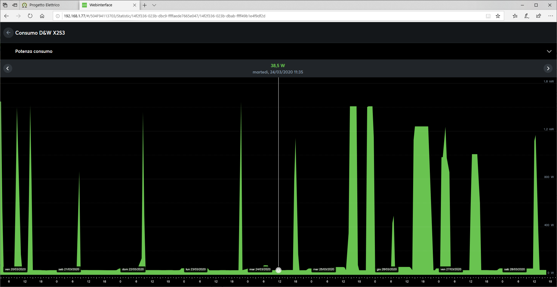Open the favorites hub icon
This screenshot has height=287, width=557.
pos(515,16)
